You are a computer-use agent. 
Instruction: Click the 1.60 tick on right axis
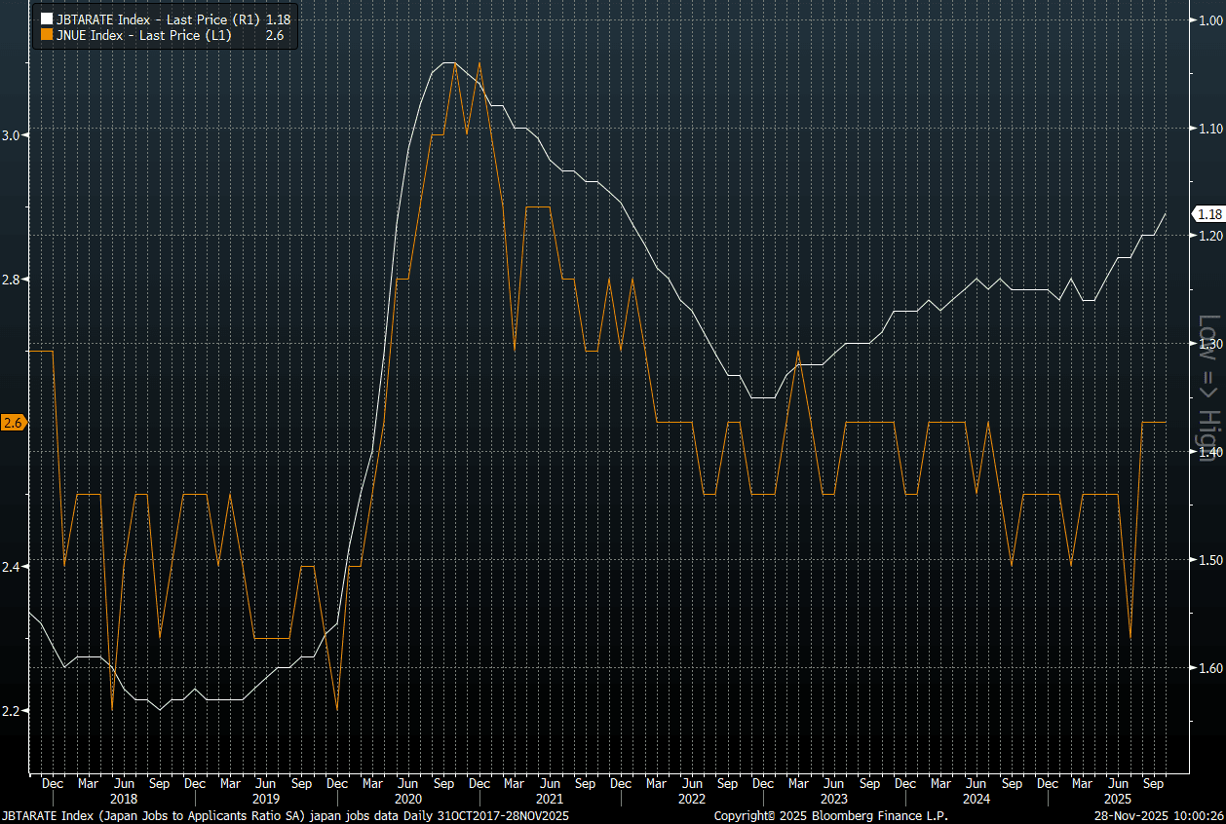(1211, 668)
